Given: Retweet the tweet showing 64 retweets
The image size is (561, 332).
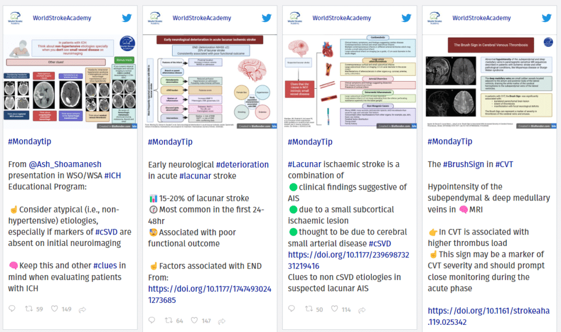Looking at the screenshot, I should click(x=170, y=320).
